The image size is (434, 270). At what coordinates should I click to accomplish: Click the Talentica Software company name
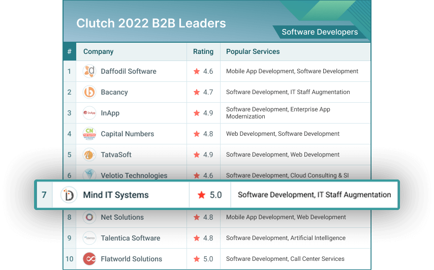[131, 238]
